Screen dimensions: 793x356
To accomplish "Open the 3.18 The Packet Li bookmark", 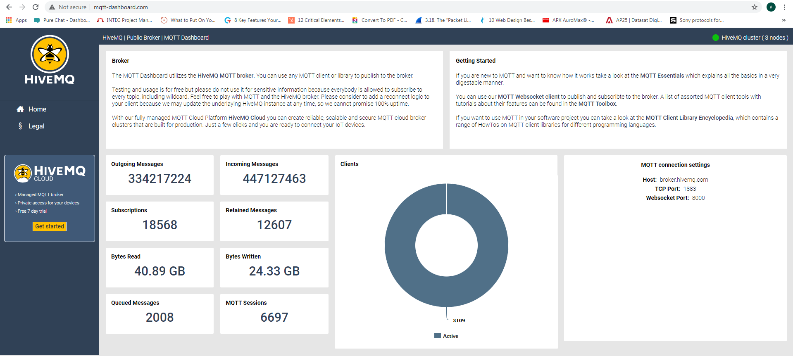I will [443, 20].
